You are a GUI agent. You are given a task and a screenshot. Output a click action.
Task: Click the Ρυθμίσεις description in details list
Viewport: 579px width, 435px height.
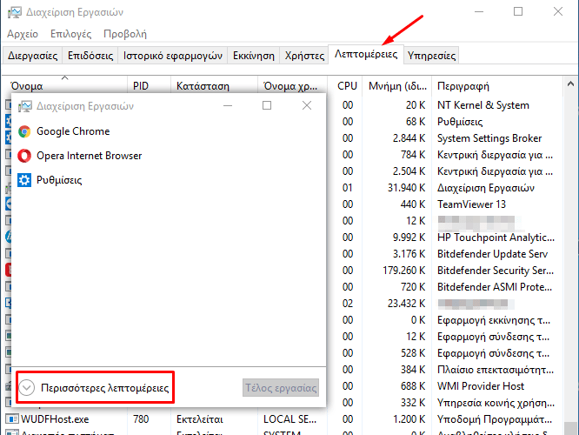coord(460,122)
